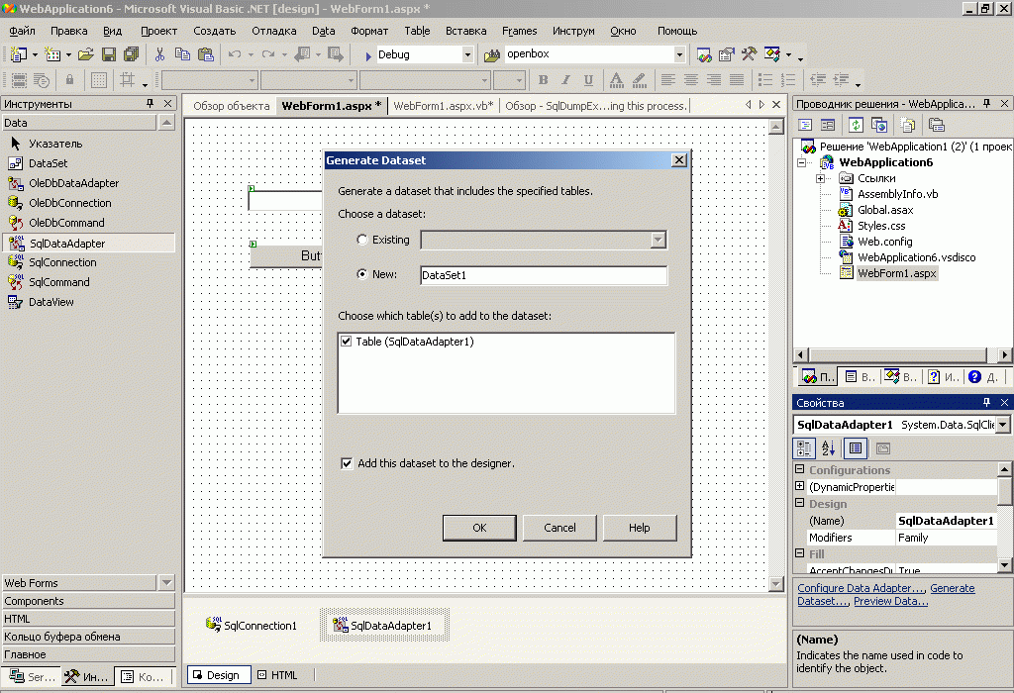Click the Save toolbar icon

pyautogui.click(x=109, y=55)
